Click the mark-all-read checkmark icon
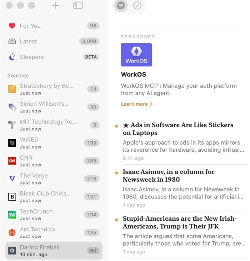250x261 pixels. coord(137,5)
